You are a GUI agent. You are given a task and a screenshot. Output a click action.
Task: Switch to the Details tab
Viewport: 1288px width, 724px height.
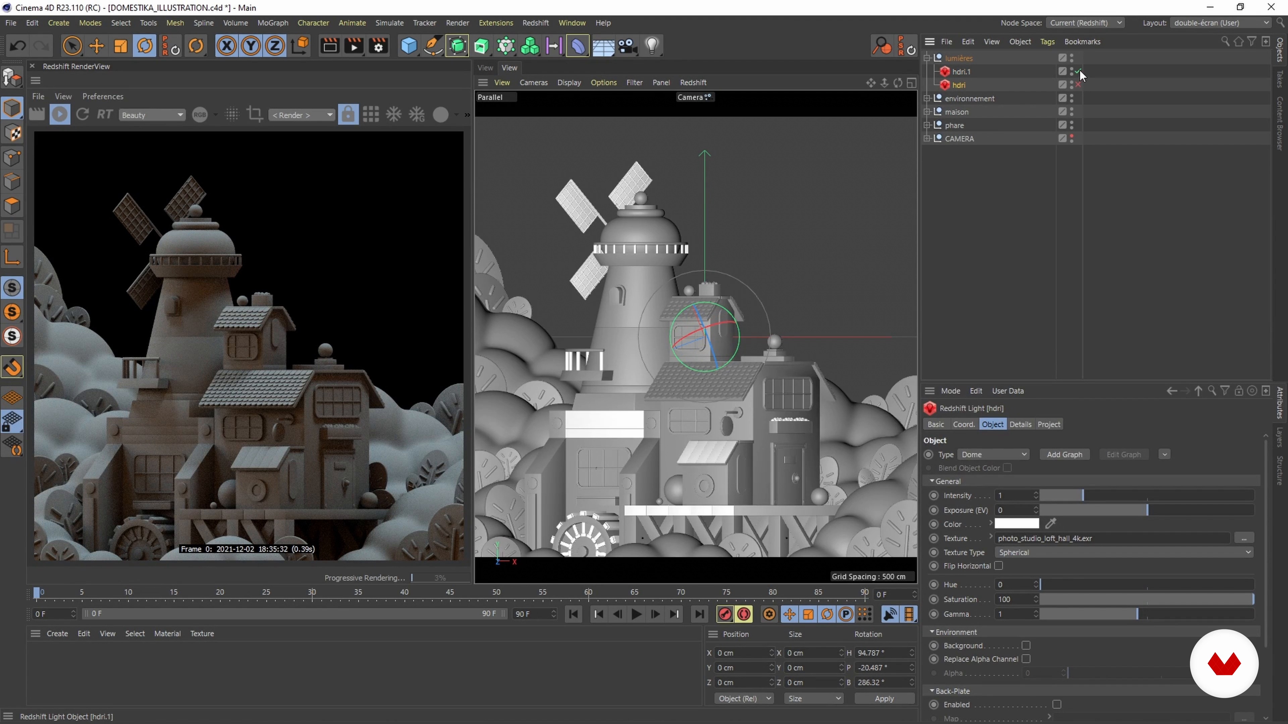[x=1020, y=424]
